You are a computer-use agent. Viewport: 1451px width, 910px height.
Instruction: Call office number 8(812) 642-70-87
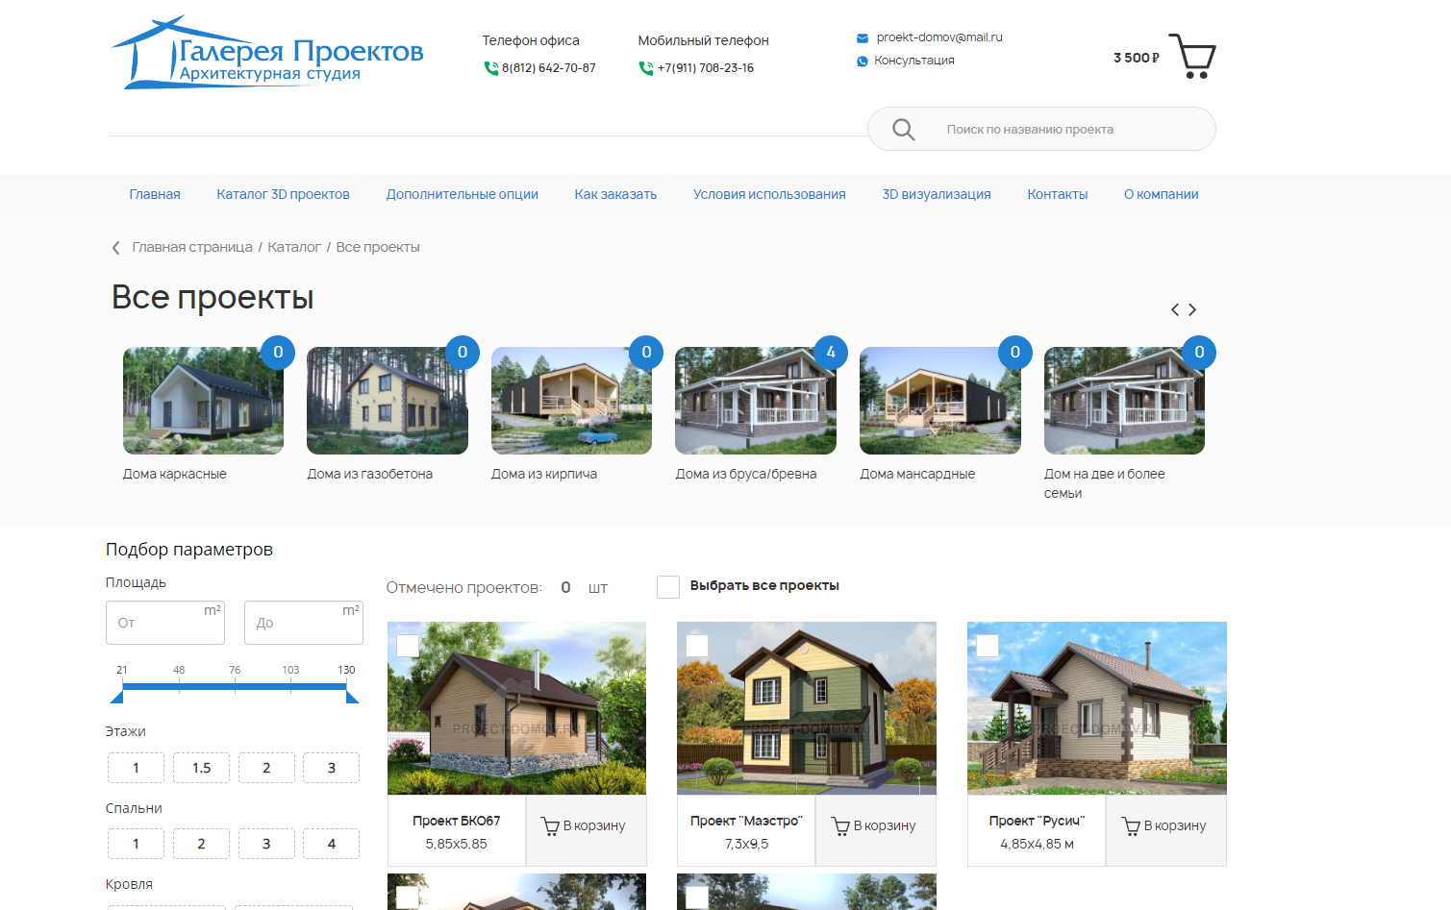549,68
